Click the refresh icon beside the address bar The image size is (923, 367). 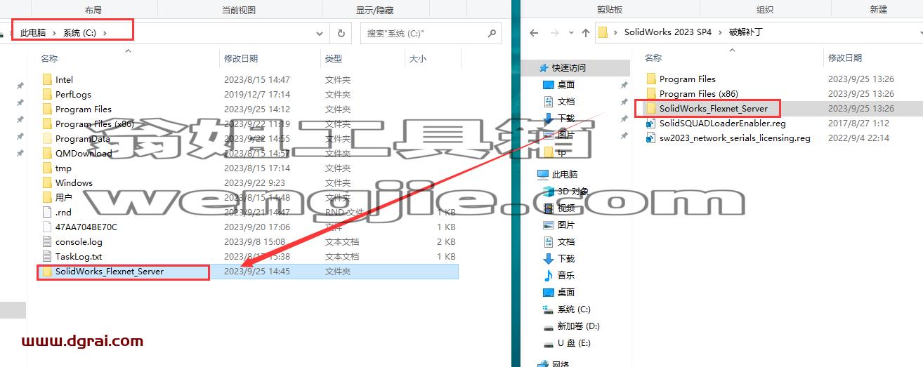(341, 33)
